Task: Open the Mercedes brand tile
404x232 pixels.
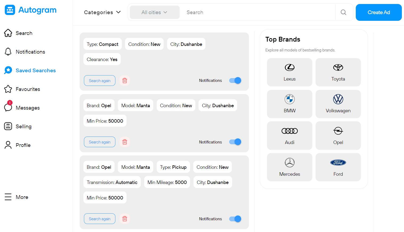Action: 289,167
